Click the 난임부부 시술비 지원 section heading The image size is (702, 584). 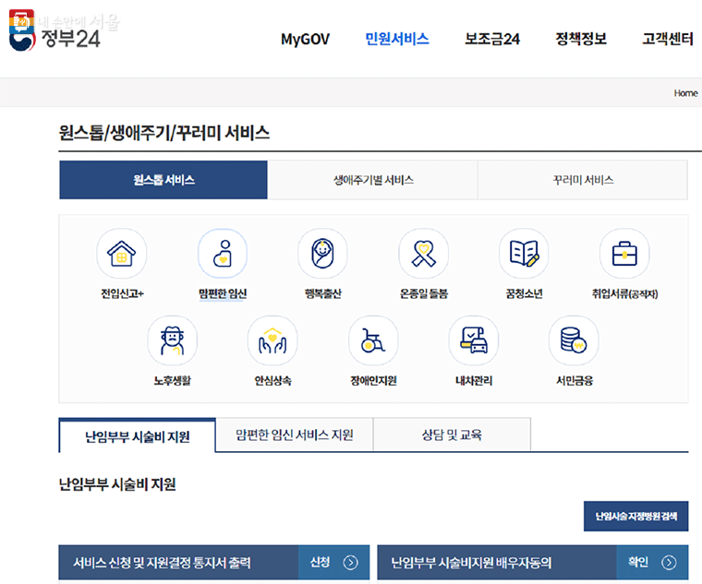coord(117,484)
